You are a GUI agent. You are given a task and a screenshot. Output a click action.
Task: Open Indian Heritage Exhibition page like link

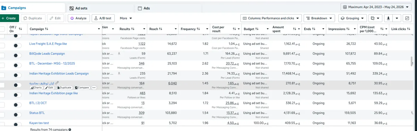pyautogui.click(x=53, y=93)
